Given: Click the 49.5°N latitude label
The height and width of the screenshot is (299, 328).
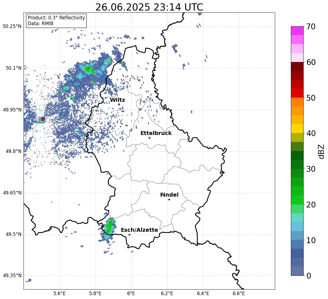Looking at the screenshot, I should tap(14, 234).
